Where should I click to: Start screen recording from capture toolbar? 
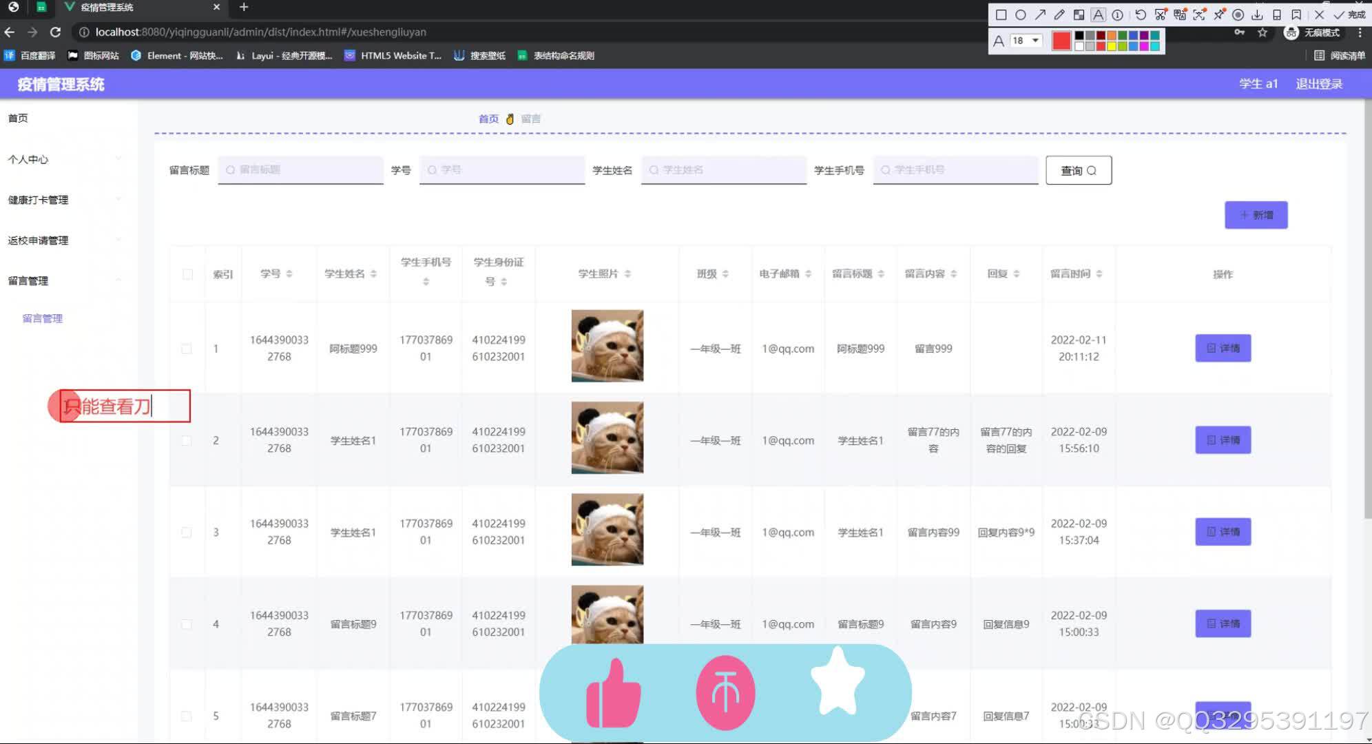click(1238, 14)
